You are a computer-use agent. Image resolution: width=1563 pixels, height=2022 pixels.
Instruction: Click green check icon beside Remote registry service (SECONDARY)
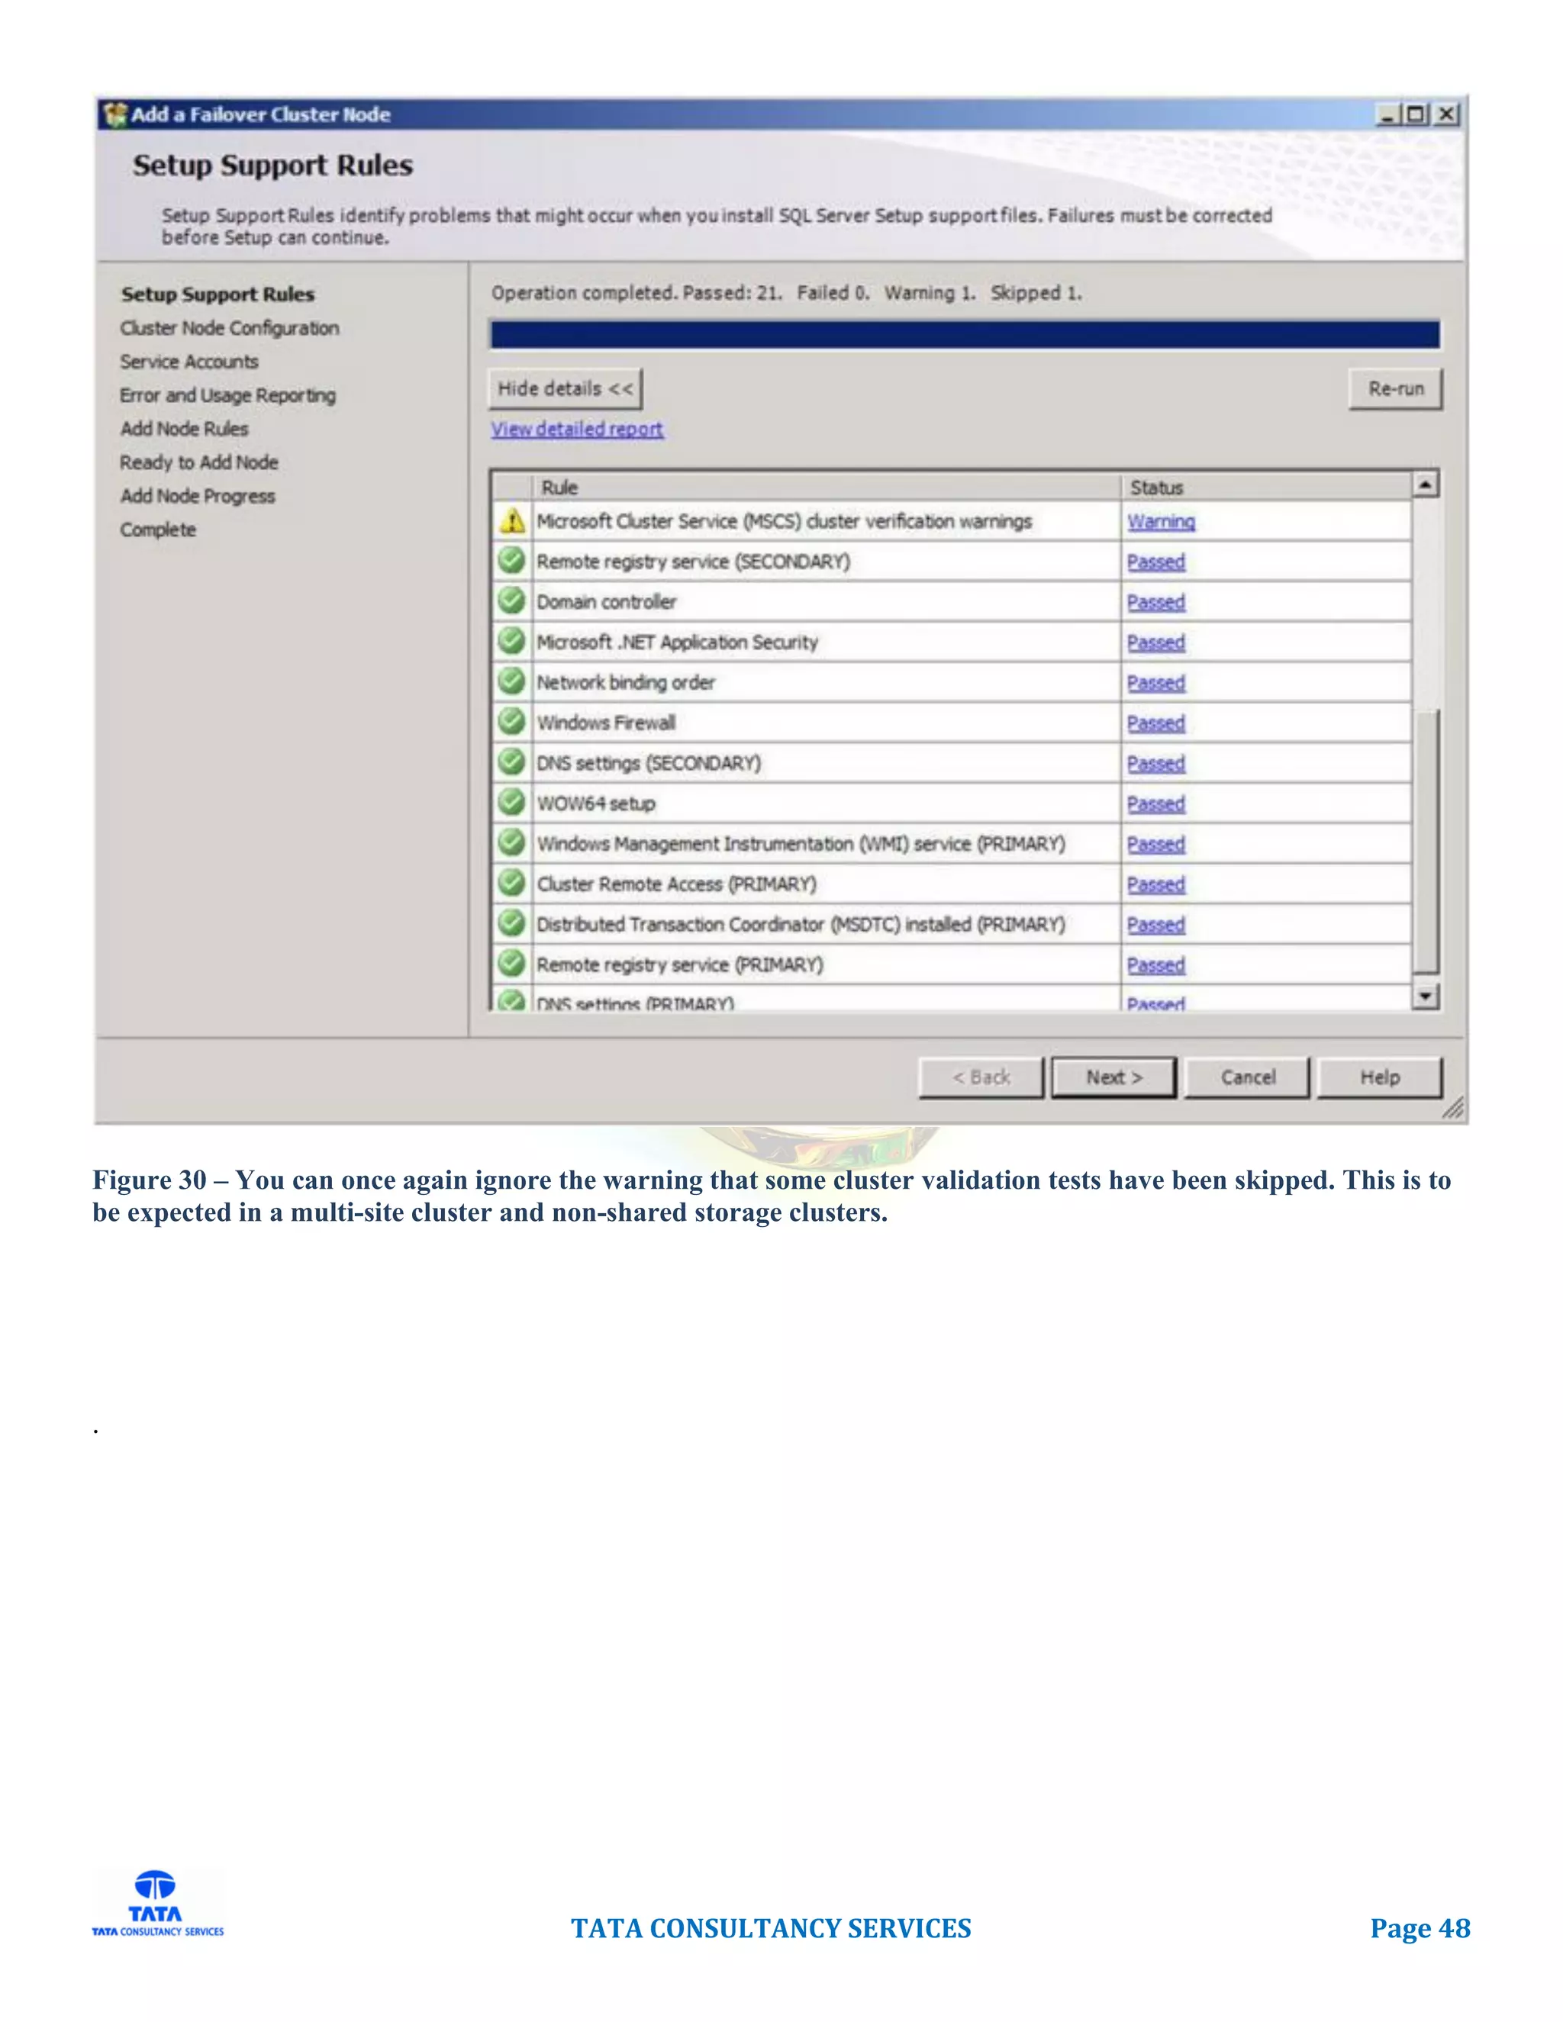(x=511, y=561)
